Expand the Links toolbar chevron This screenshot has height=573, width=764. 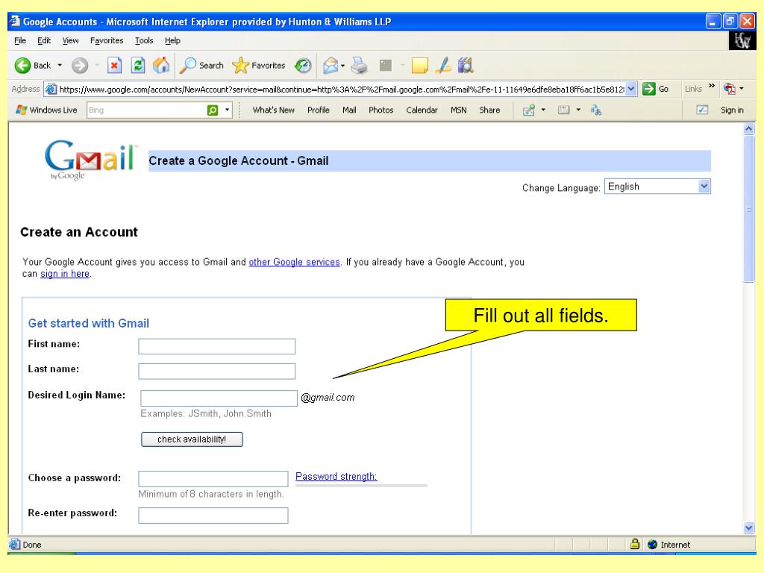tap(711, 87)
